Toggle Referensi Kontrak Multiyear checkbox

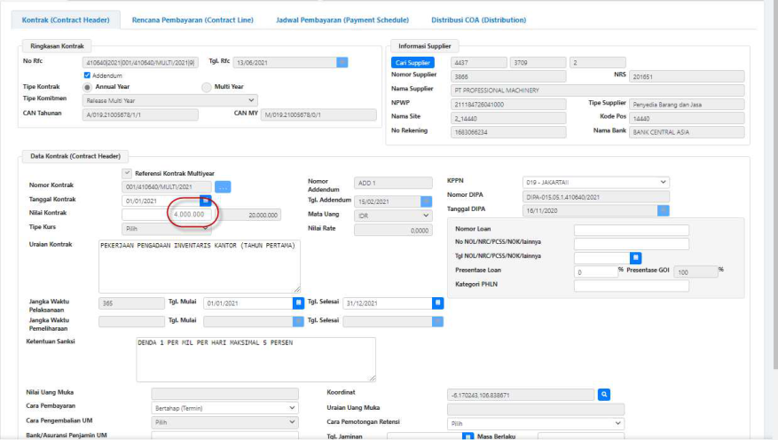[x=127, y=173]
